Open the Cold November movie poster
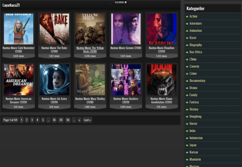Viewport: 242px width, 167px height. click(18, 29)
